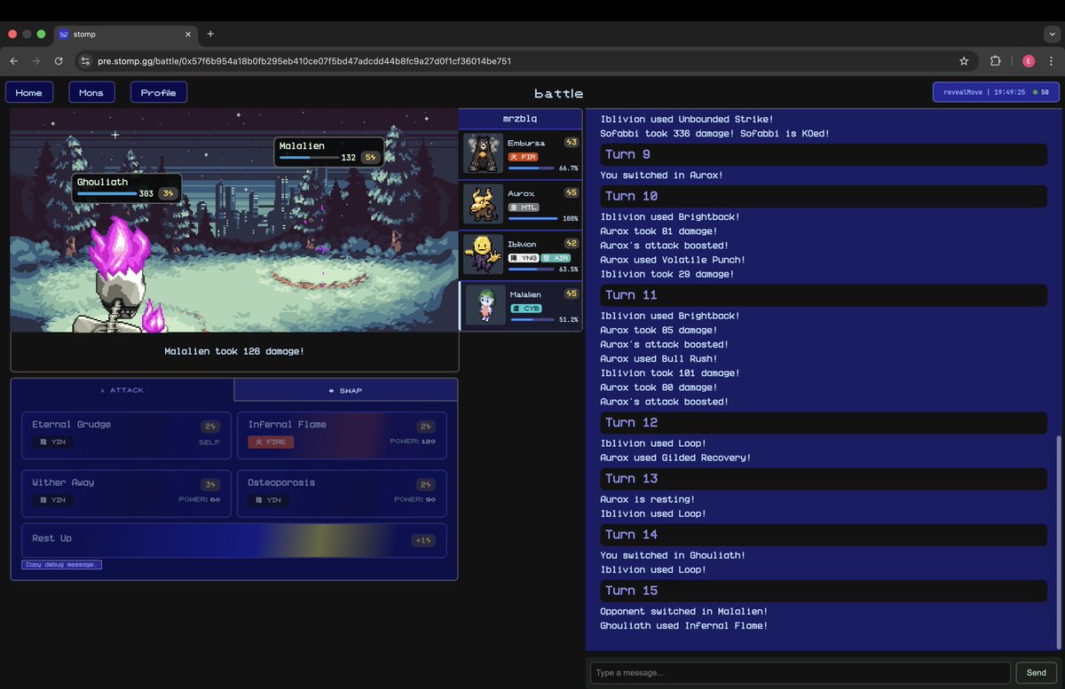Viewport: 1065px width, 689px height.
Task: Click the YIN type badge on Eternal Grudge
Action: [52, 442]
